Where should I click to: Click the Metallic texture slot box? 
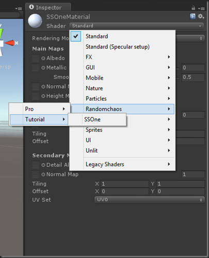pos(36,68)
